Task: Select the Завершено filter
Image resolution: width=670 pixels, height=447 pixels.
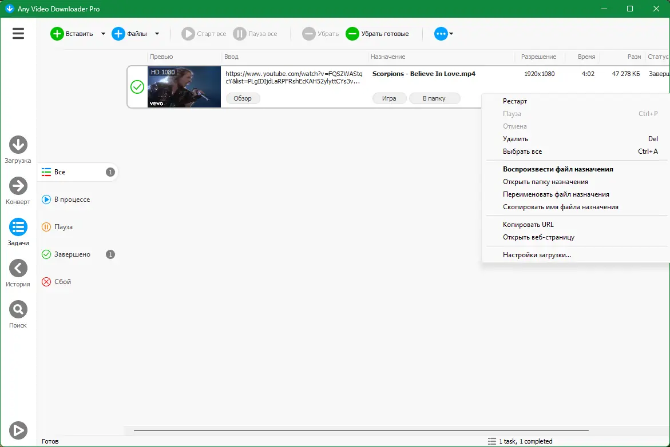Action: pos(70,254)
